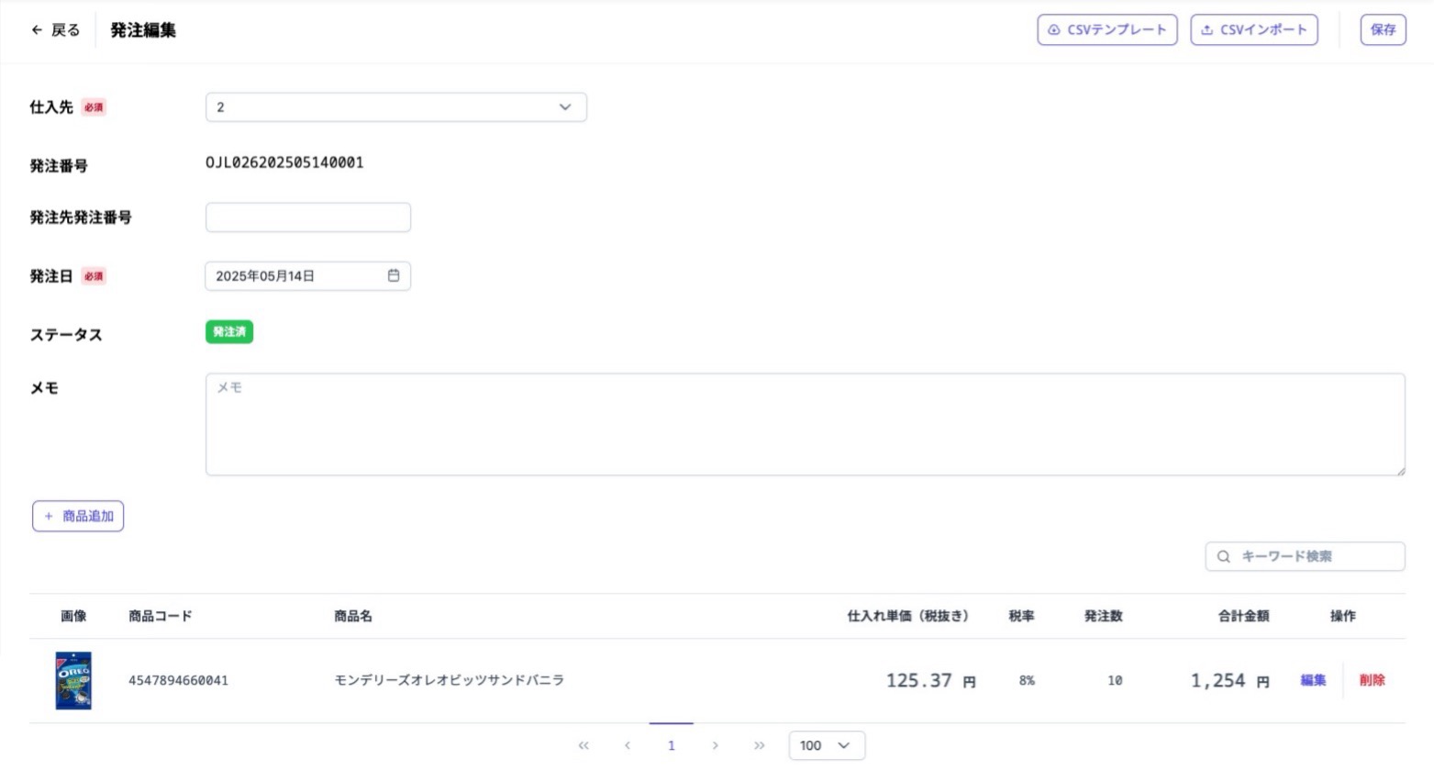
Task: Focus the 発注先発注番号 input field
Action: pyautogui.click(x=307, y=218)
